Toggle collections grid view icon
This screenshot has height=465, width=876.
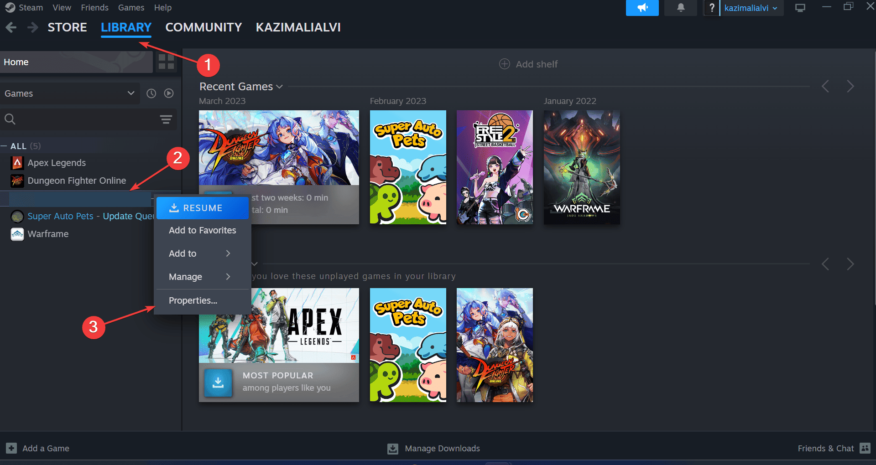[166, 62]
